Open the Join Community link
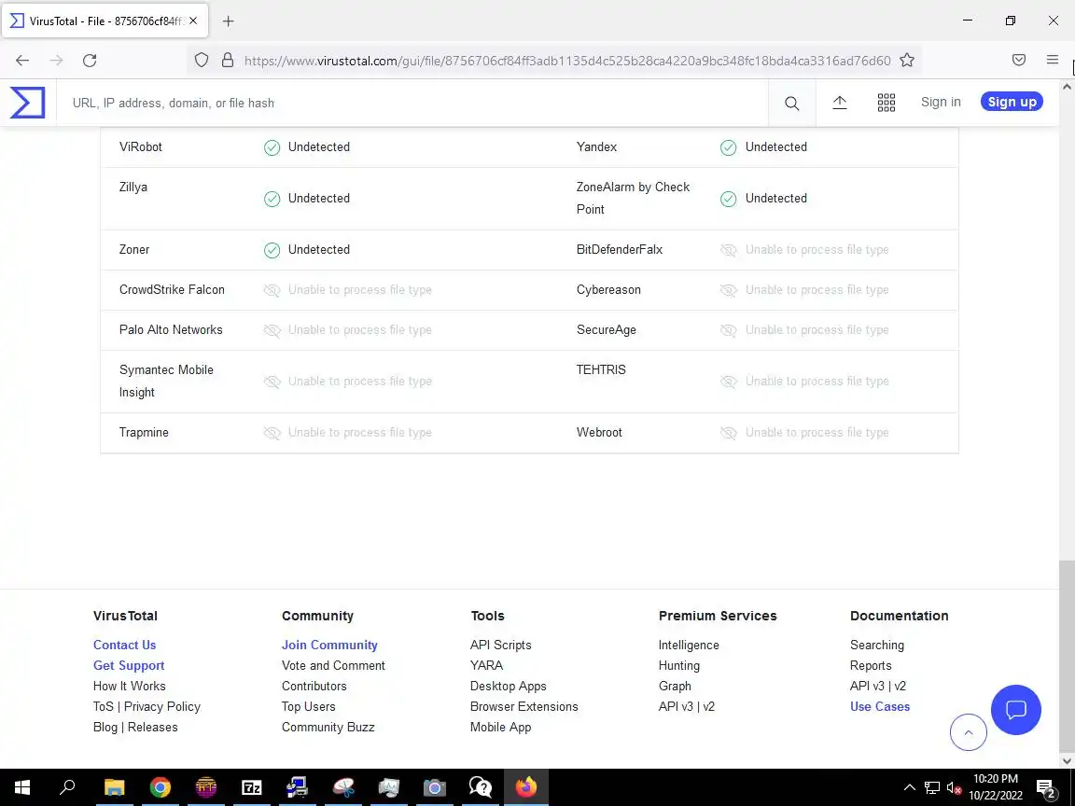 [329, 645]
